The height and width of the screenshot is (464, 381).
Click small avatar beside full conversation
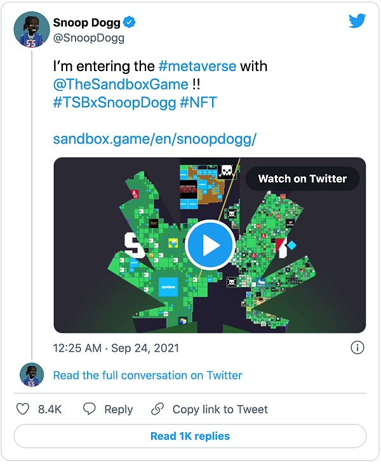[32, 375]
